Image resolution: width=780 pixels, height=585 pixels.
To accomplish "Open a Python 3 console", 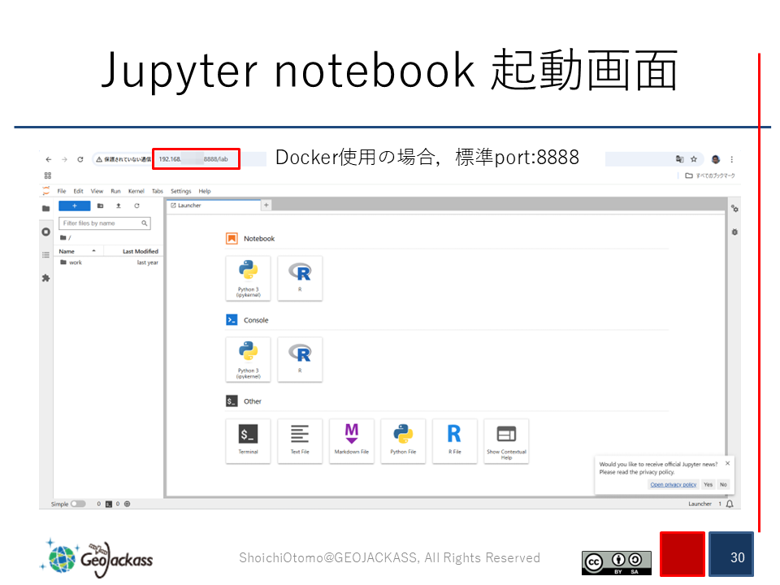I will point(249,360).
